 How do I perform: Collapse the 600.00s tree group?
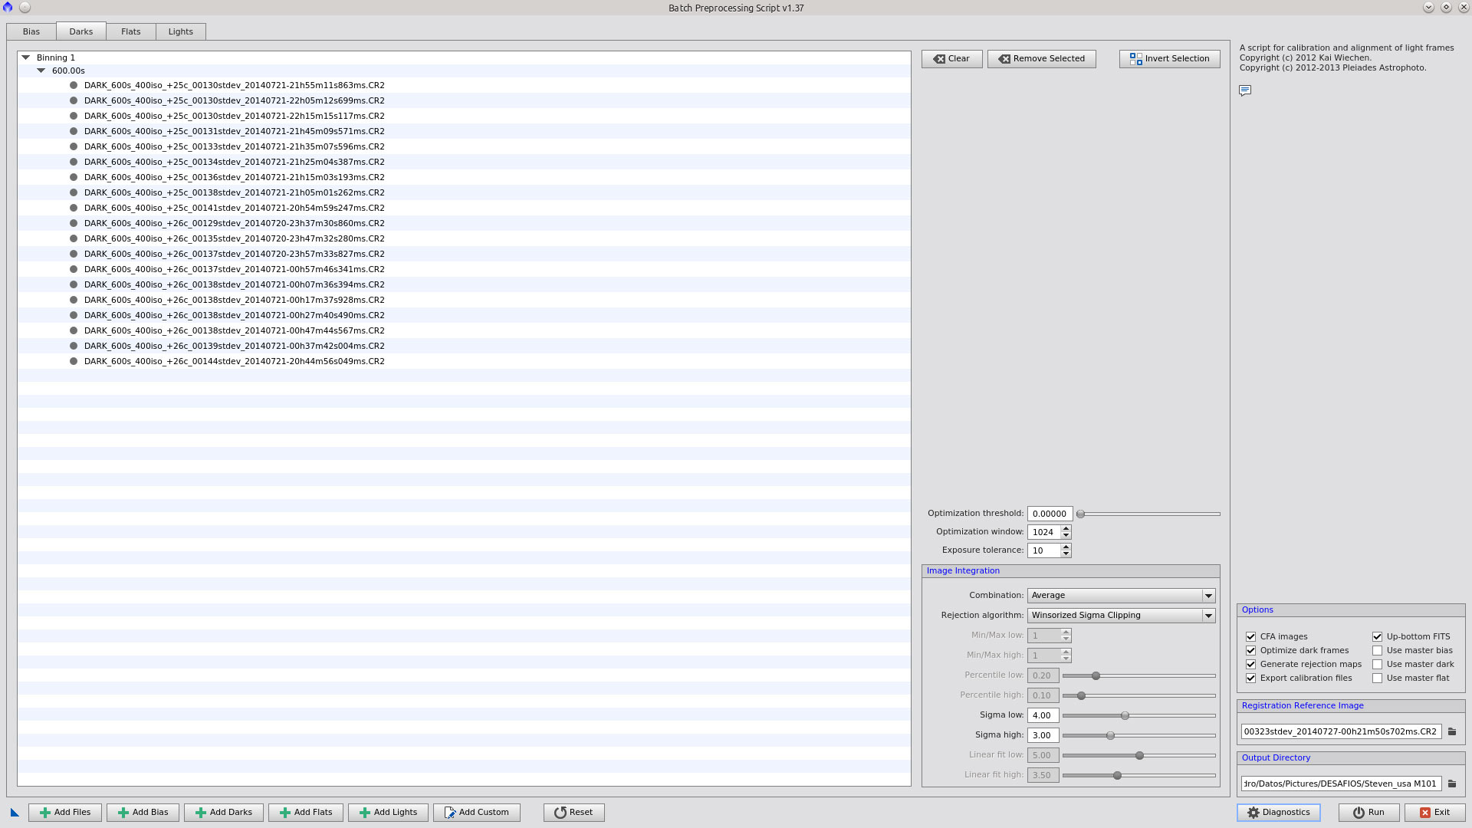pyautogui.click(x=41, y=71)
